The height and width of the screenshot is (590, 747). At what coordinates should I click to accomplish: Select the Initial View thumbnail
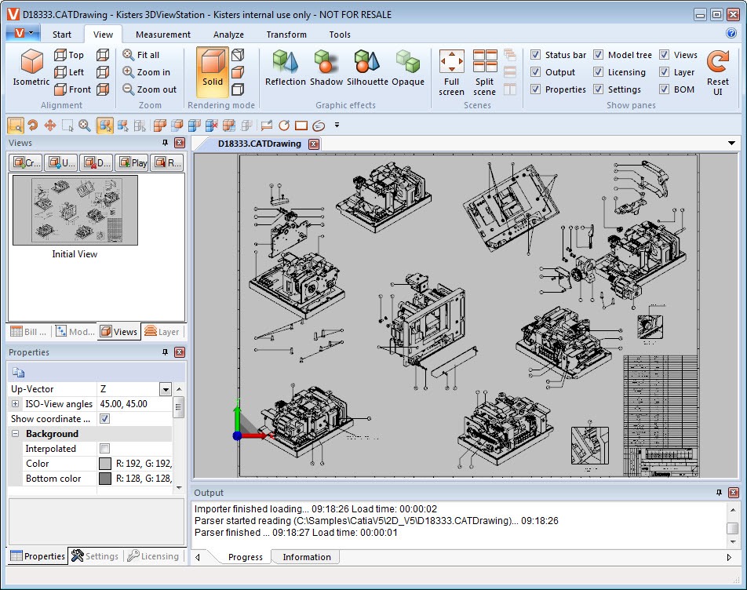(75, 210)
